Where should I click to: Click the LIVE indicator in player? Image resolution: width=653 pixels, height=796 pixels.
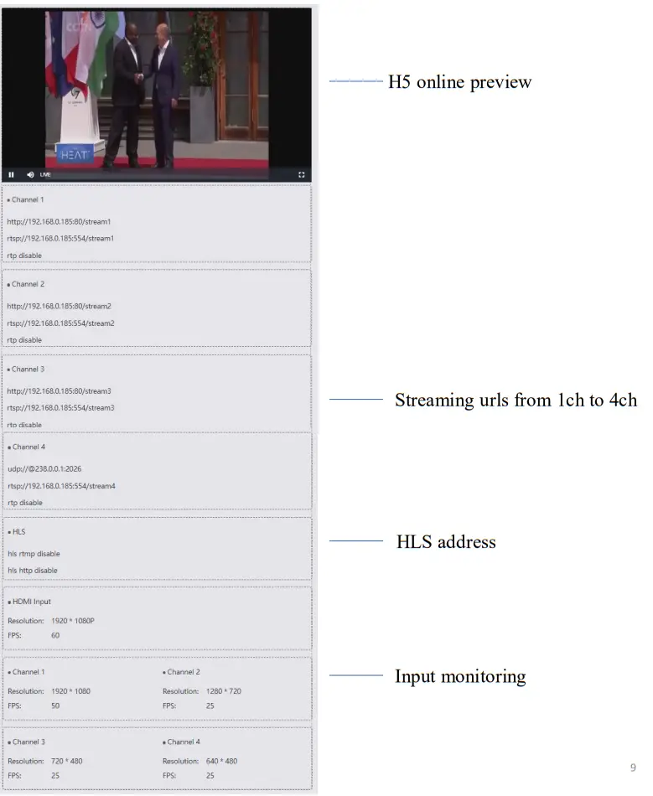[x=45, y=174]
